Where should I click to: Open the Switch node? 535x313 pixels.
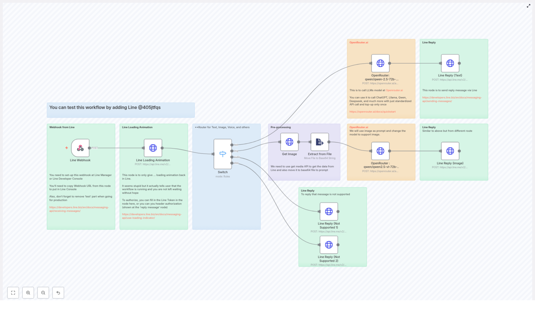[223, 153]
